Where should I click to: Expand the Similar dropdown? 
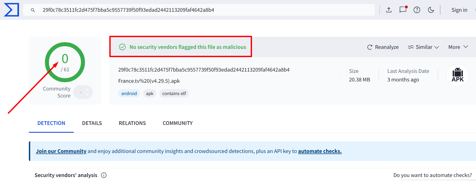[423, 47]
